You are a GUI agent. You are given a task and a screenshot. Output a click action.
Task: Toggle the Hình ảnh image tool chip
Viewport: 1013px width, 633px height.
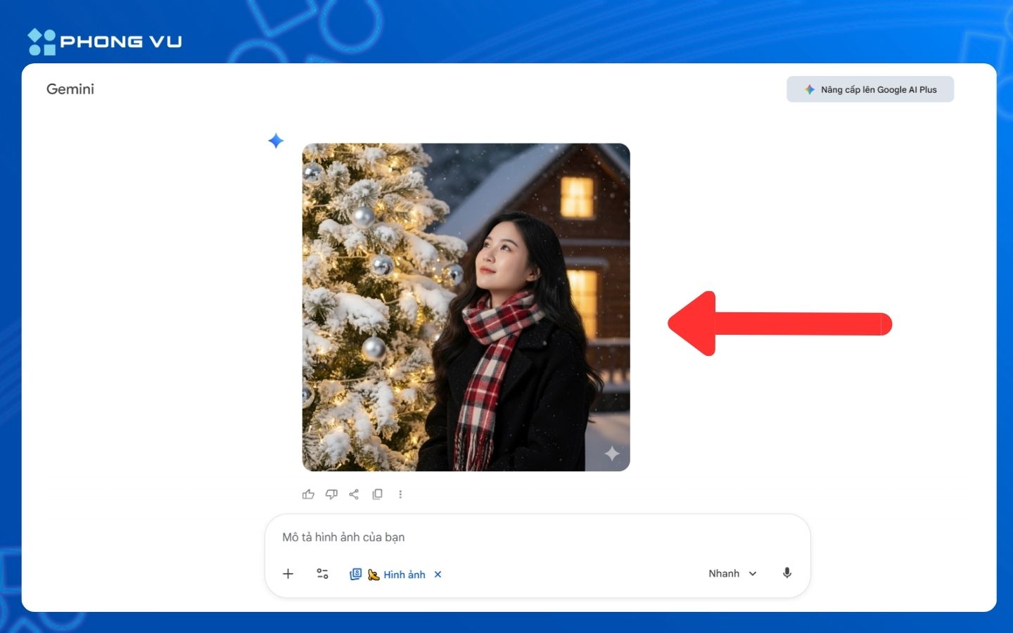[404, 575]
